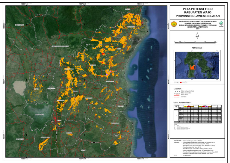Click the purple header cell in potensi table

pos(207,107)
